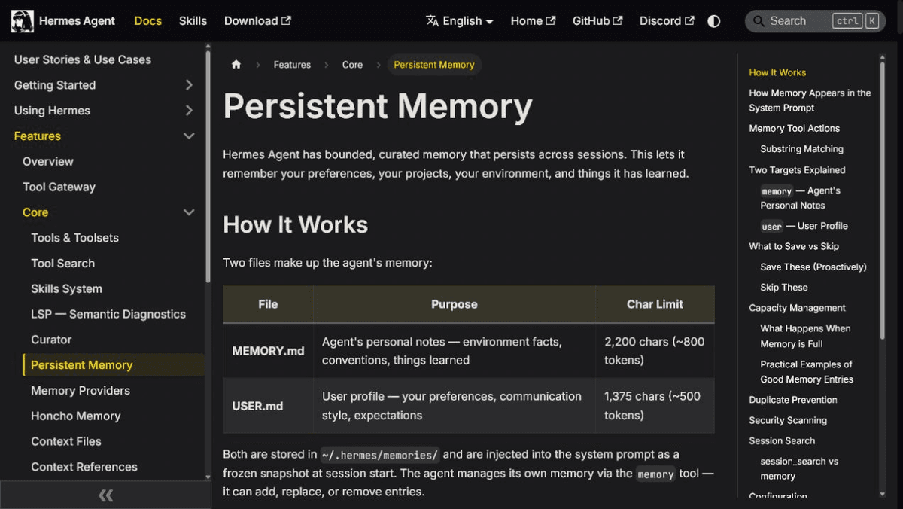This screenshot has height=509, width=903.
Task: Click the Core breadcrumb
Action: pos(352,65)
